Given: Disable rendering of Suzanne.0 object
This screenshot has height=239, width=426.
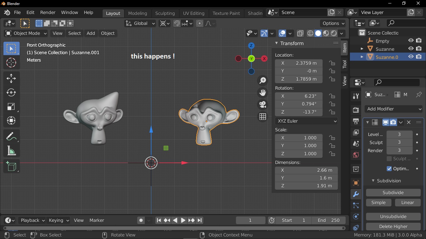Looking at the screenshot, I should tap(419, 57).
